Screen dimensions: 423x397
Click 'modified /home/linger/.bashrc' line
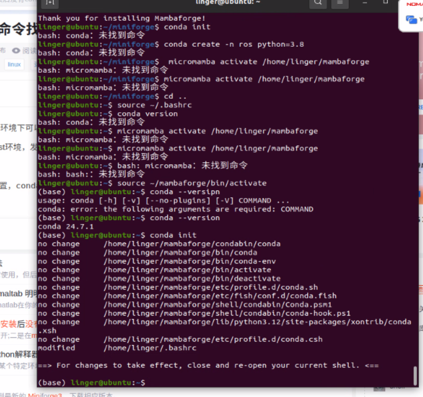pyautogui.click(x=117, y=348)
